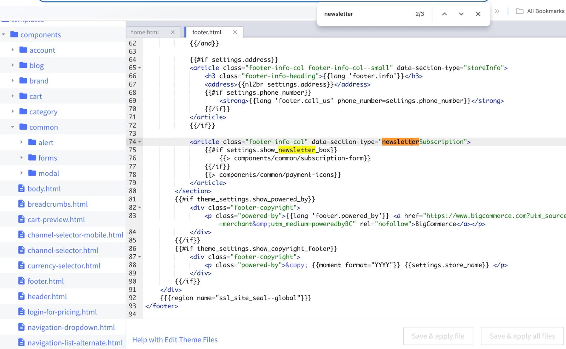The image size is (566, 349).
Task: Click closing footer tag on line 93
Action: [x=162, y=306]
